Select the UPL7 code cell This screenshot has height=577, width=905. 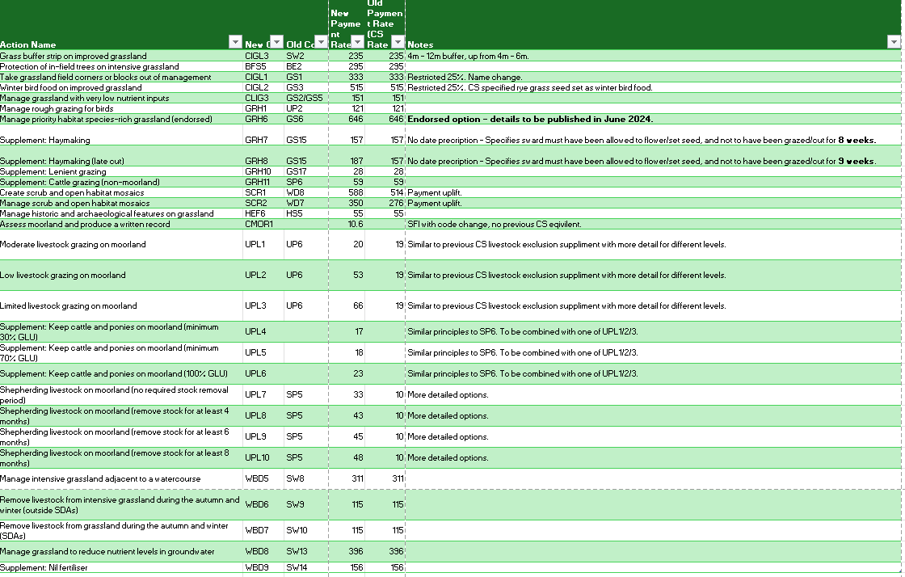point(263,394)
